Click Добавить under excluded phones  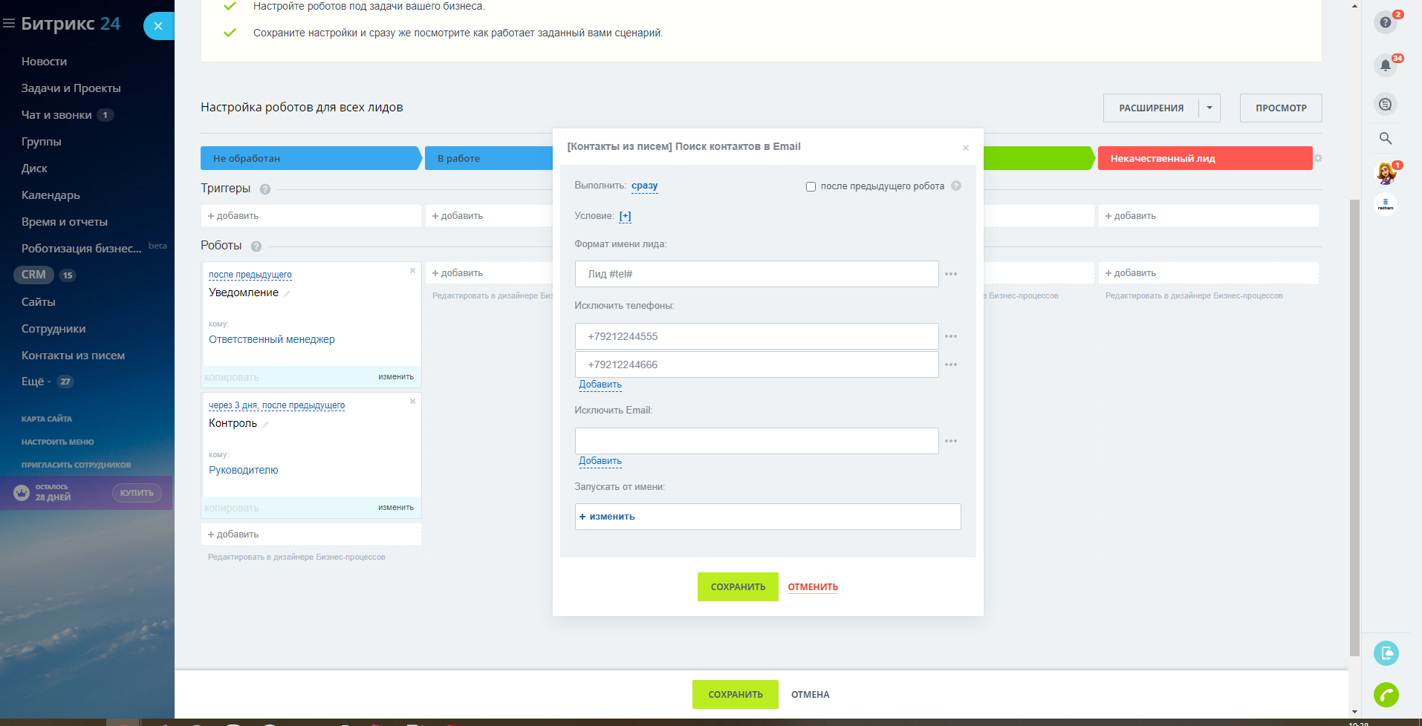click(600, 385)
